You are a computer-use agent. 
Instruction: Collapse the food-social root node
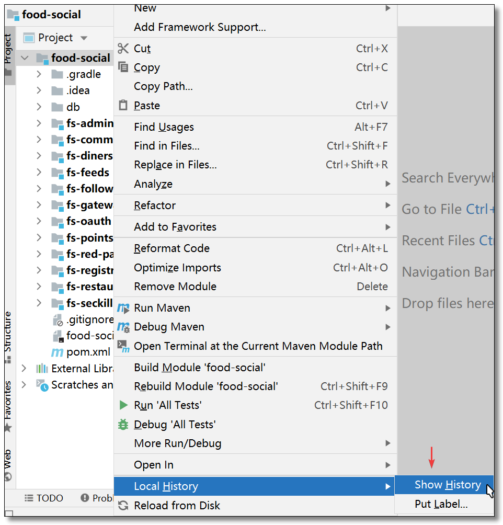[25, 58]
